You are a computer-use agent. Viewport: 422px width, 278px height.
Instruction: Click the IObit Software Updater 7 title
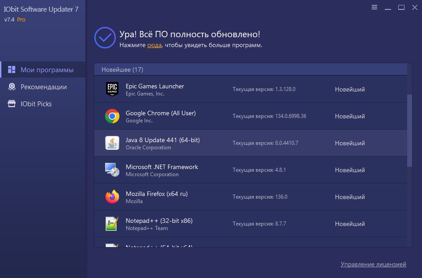pyautogui.click(x=41, y=9)
